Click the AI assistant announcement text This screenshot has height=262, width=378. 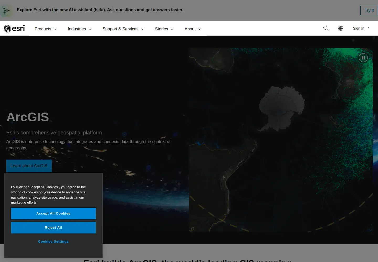100,10
